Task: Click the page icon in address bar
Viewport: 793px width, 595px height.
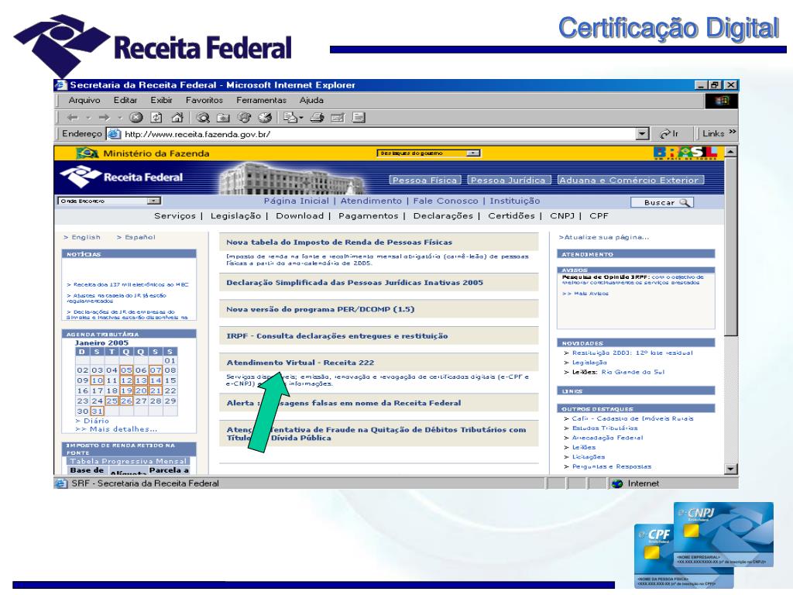Action: pyautogui.click(x=115, y=134)
